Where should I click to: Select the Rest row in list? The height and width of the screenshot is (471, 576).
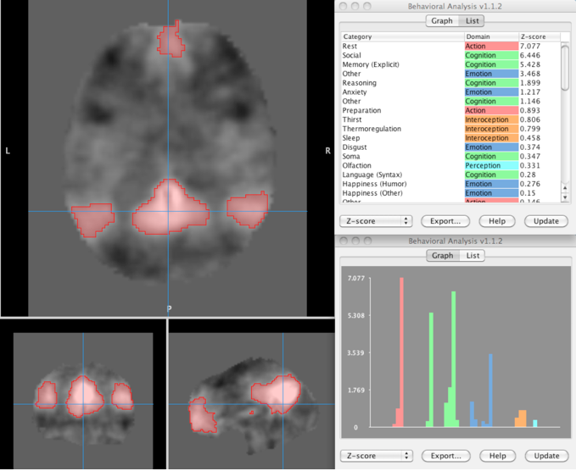point(402,46)
